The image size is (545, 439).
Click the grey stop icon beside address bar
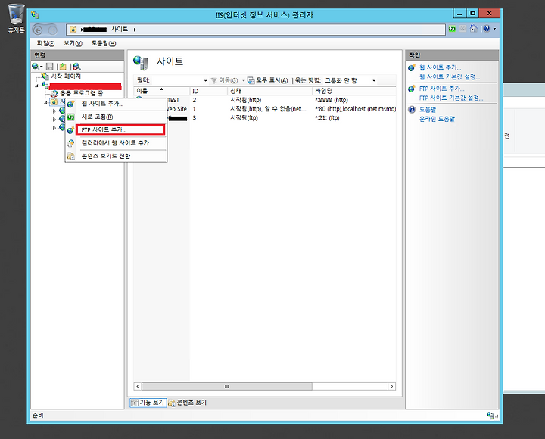(462, 29)
